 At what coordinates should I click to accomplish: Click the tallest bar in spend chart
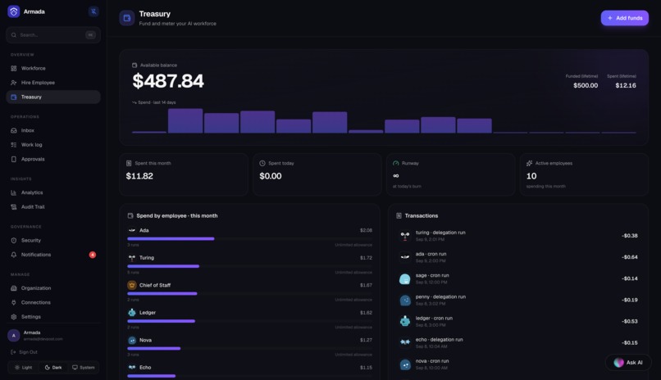pos(185,120)
